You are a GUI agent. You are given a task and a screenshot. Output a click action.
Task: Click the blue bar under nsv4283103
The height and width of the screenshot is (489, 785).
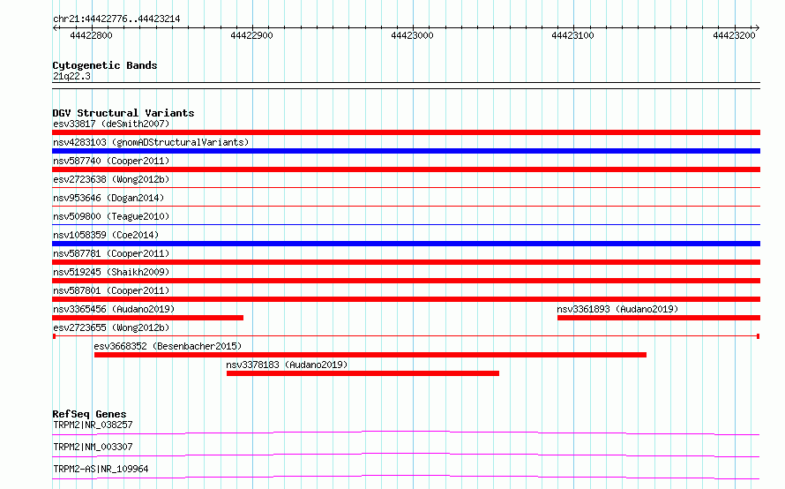point(406,151)
